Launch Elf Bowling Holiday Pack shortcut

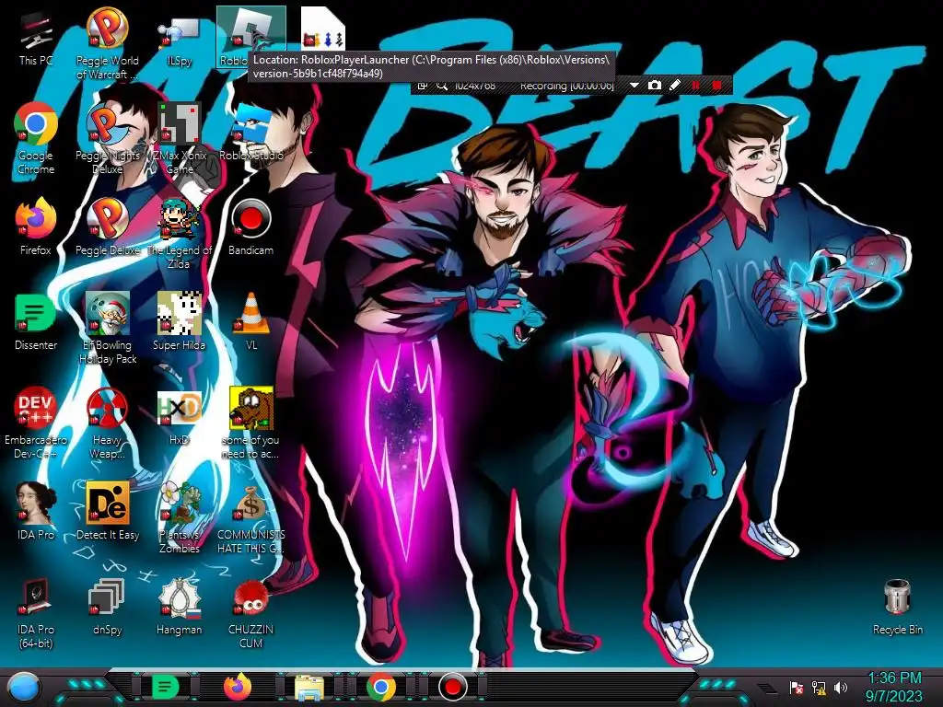(x=107, y=329)
